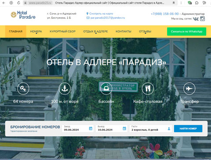This screenshot has width=211, height=160.
Task: Click the '64 номера' text
Action: point(23,102)
